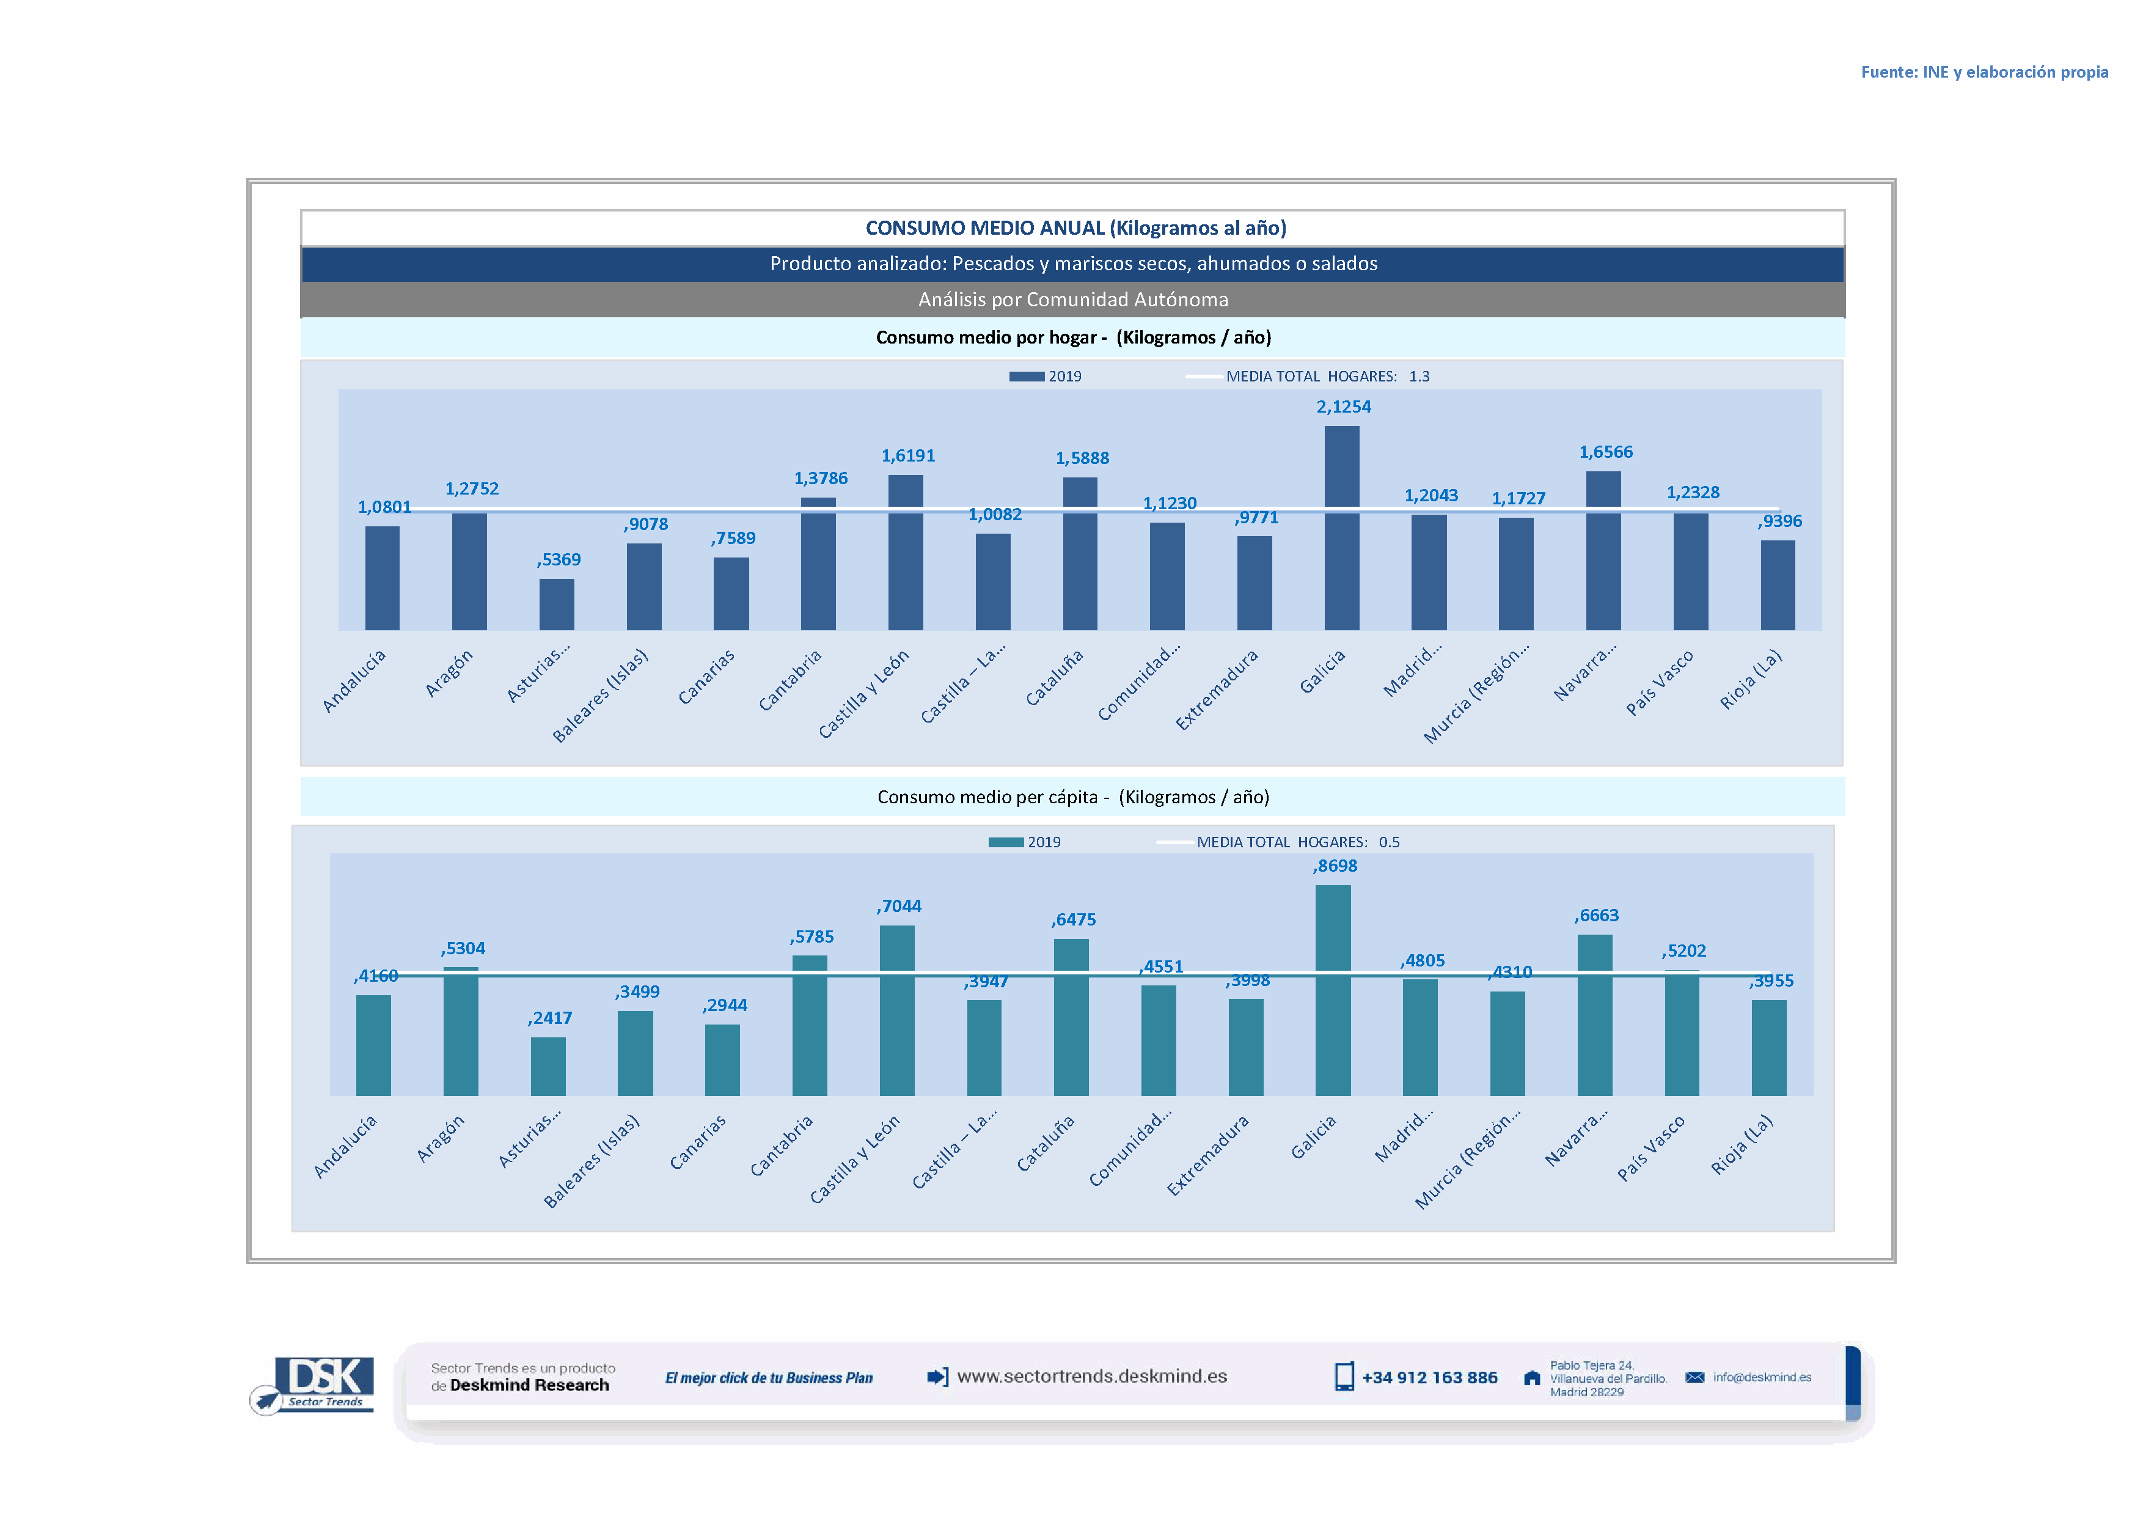This screenshot has width=2143, height=1516.
Task: Click the mobile phone icon in the footer
Action: (x=1343, y=1377)
